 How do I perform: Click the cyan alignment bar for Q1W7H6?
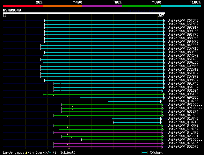(134, 101)
